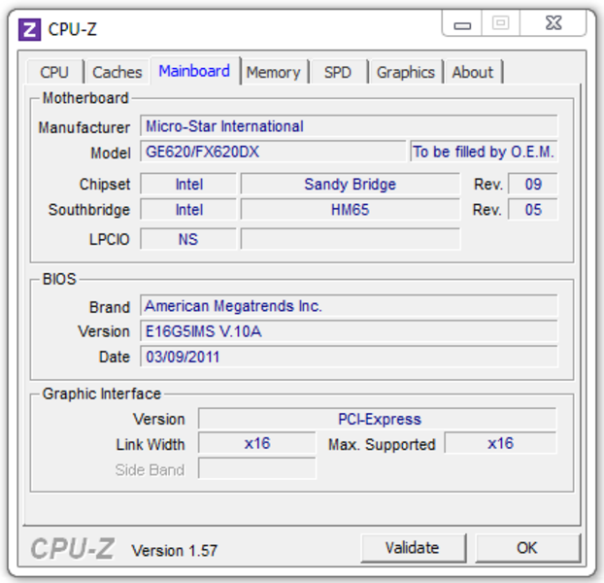Click the 'To be filled by O.E.M.' field
Viewport: 604px width, 583px height.
(484, 152)
